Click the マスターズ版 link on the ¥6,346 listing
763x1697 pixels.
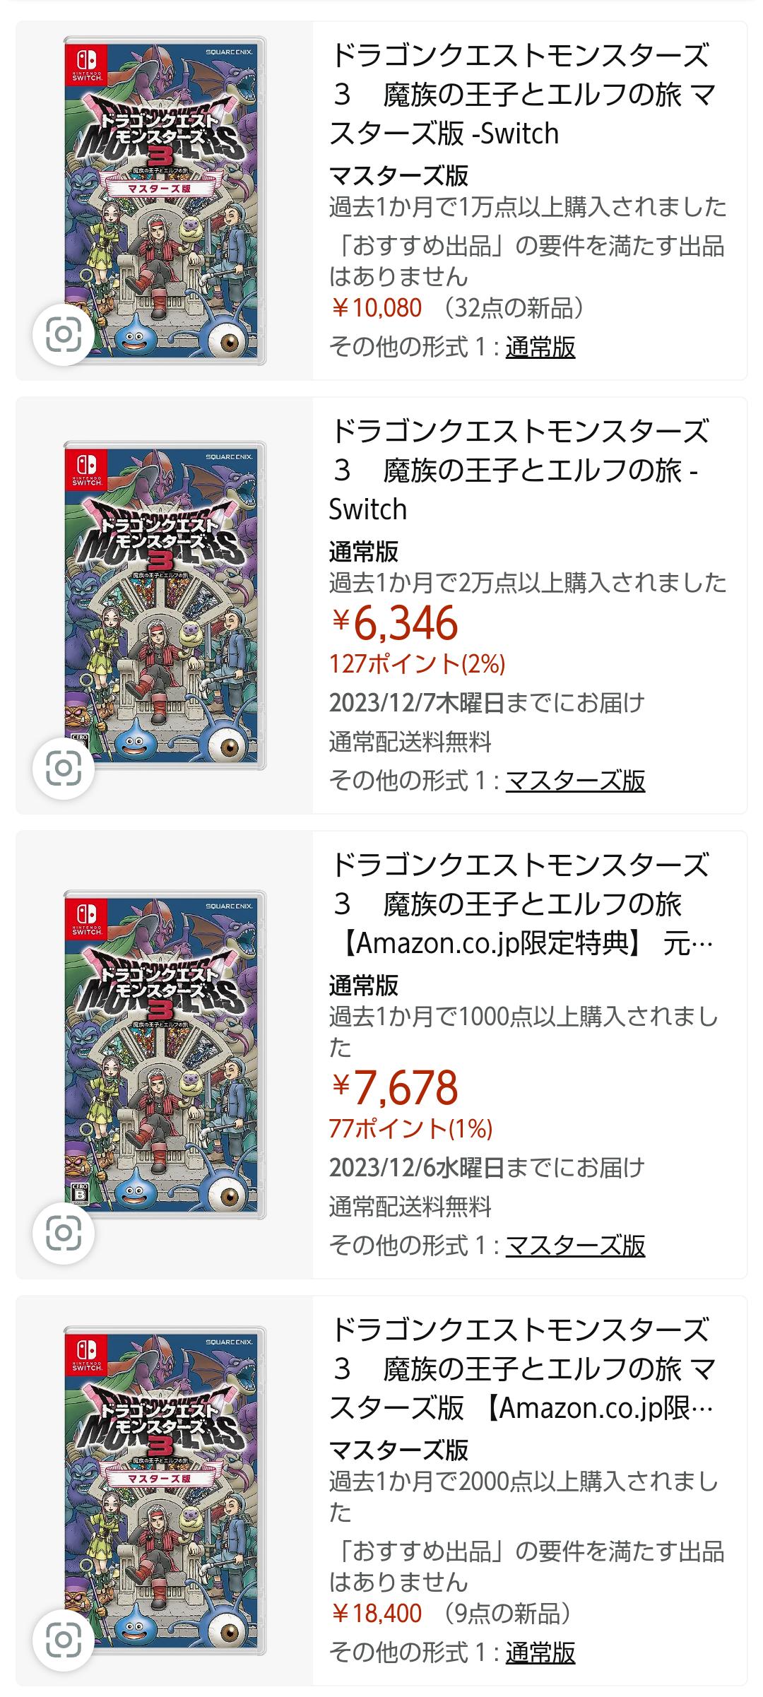point(575,781)
